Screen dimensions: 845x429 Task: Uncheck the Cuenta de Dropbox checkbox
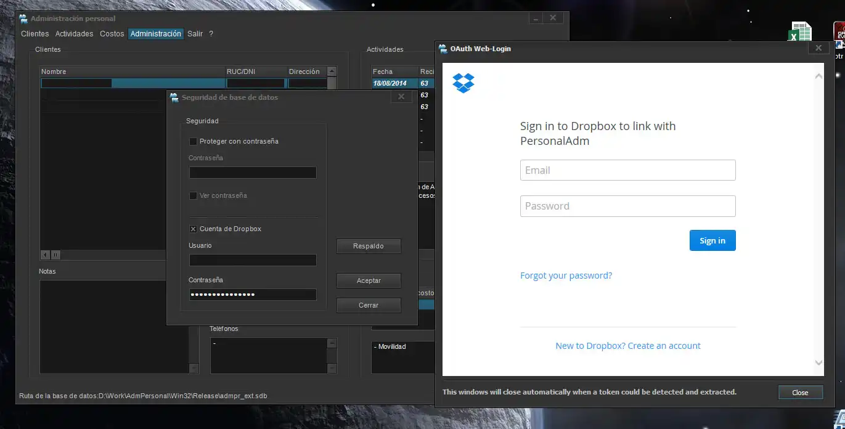(x=193, y=229)
